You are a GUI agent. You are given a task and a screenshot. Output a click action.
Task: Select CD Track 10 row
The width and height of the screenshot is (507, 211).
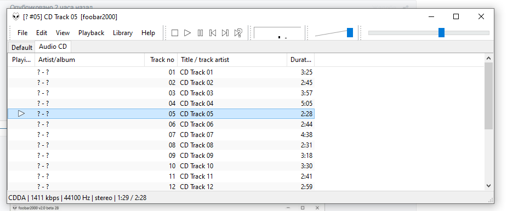tap(161, 166)
